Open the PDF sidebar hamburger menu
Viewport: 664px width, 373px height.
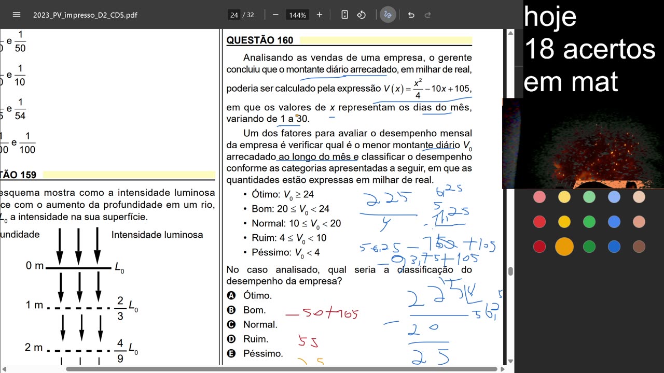(x=17, y=15)
